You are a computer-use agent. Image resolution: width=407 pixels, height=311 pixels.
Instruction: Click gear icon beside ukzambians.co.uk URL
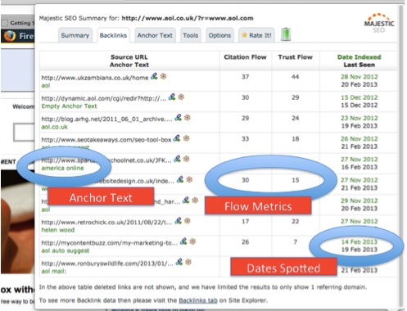pyautogui.click(x=163, y=76)
